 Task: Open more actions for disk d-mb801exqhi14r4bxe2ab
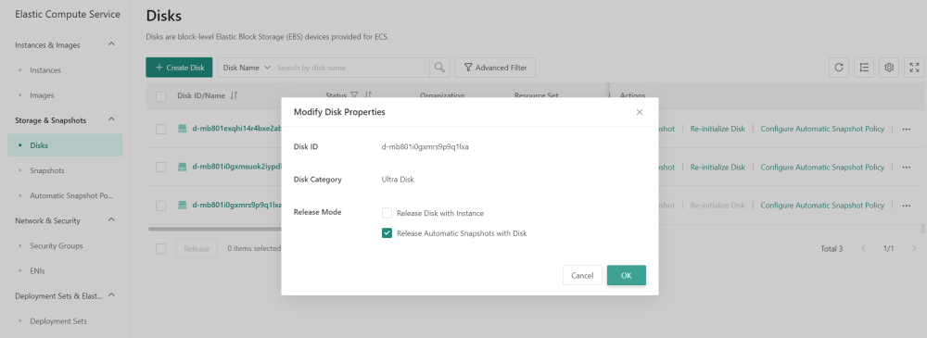[x=907, y=129]
